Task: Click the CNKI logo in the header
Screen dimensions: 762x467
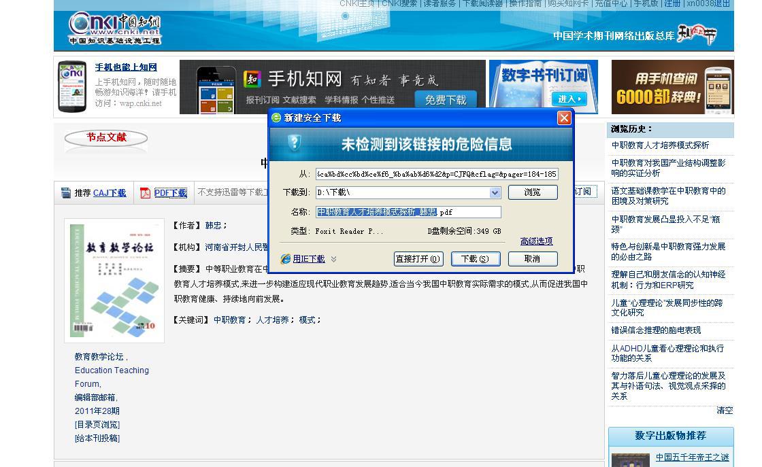Action: tap(115, 28)
